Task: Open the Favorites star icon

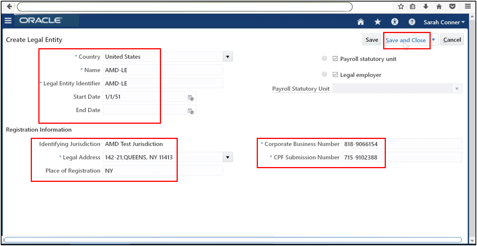Action: 377,22
